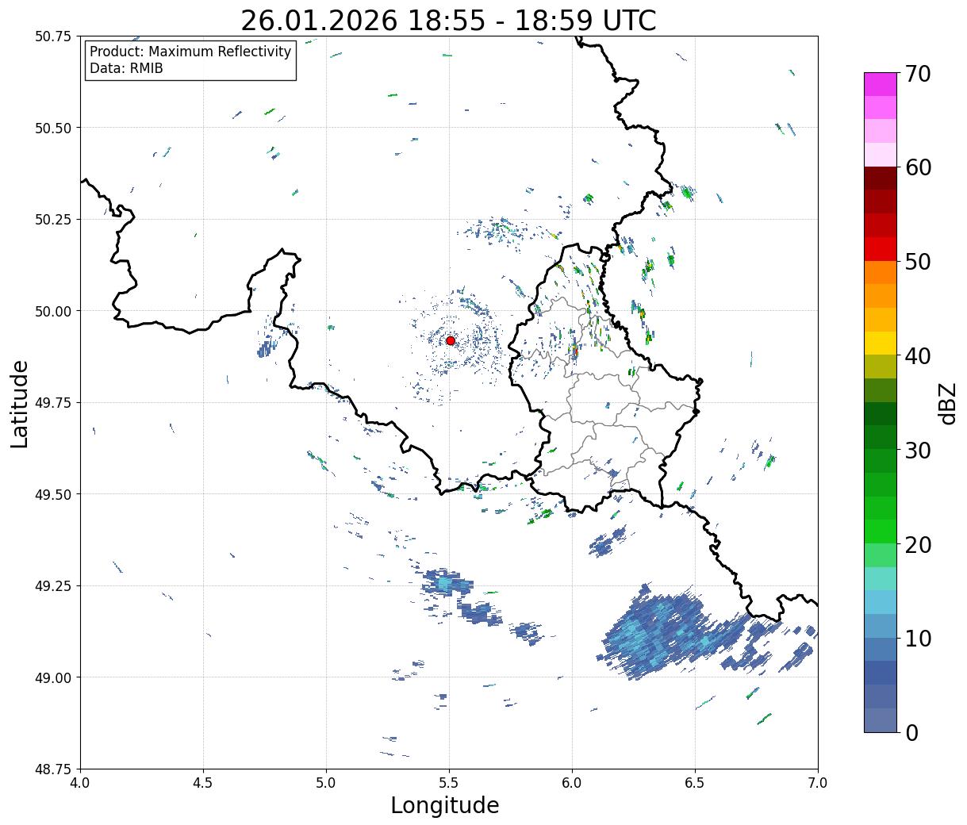Click the colorbar tick label "30"
The height and width of the screenshot is (825, 967).
[917, 450]
